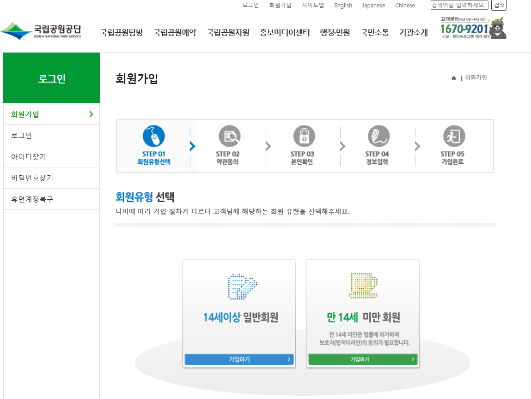Click the search keyword input field
Screen dimensions: 531x399
pyautogui.click(x=459, y=5)
